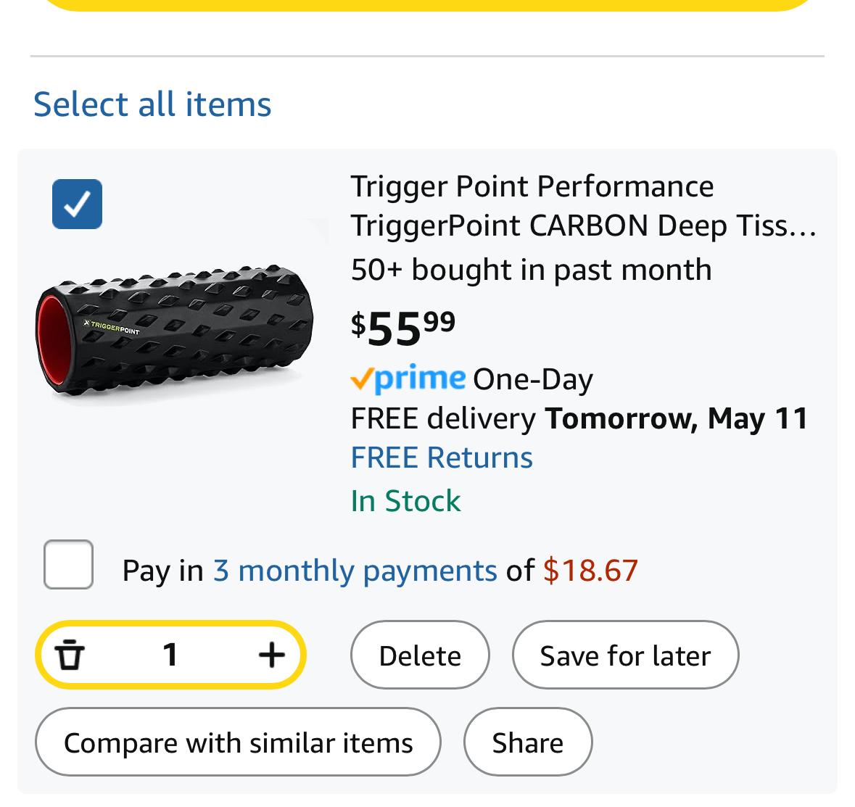Click the quantity number 1
Viewport: 855px width, 807px height.
pyautogui.click(x=170, y=654)
